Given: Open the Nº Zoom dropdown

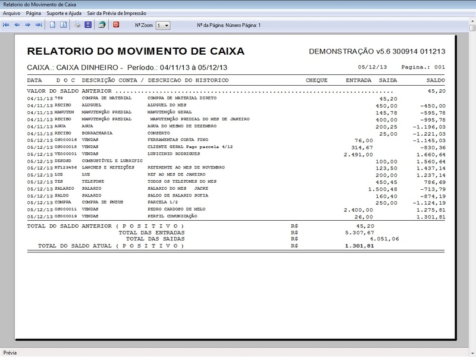Looking at the screenshot, I should pyautogui.click(x=165, y=24).
